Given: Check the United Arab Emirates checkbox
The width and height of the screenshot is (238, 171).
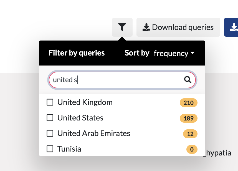Looking at the screenshot, I should coord(50,133).
